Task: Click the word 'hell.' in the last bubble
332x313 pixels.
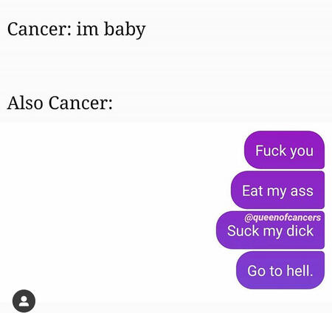Action: [x=300, y=270]
